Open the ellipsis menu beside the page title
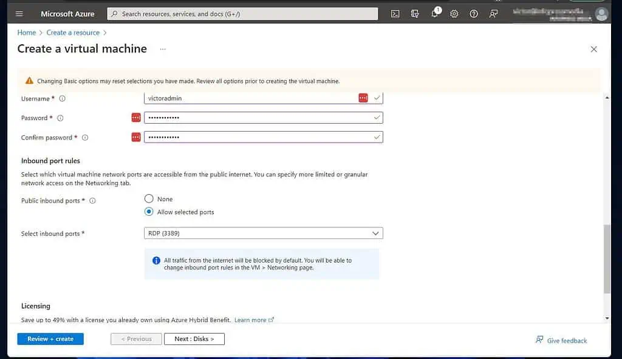 tap(162, 49)
